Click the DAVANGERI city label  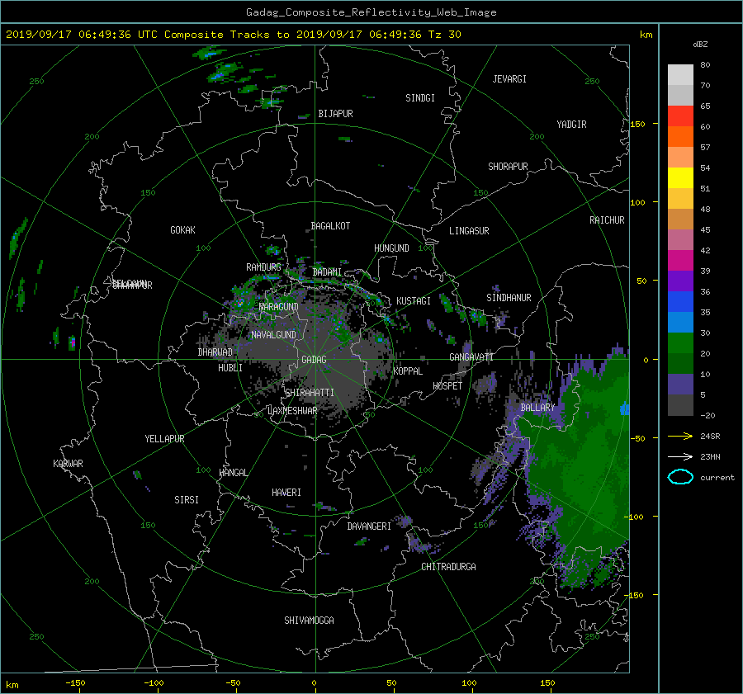pos(369,526)
